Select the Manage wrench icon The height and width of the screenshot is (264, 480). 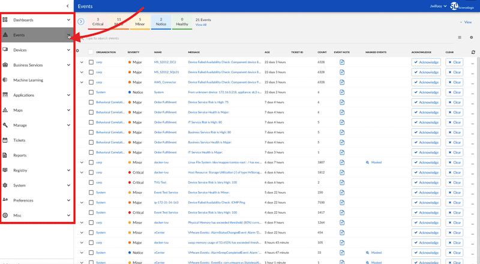[x=5, y=125]
